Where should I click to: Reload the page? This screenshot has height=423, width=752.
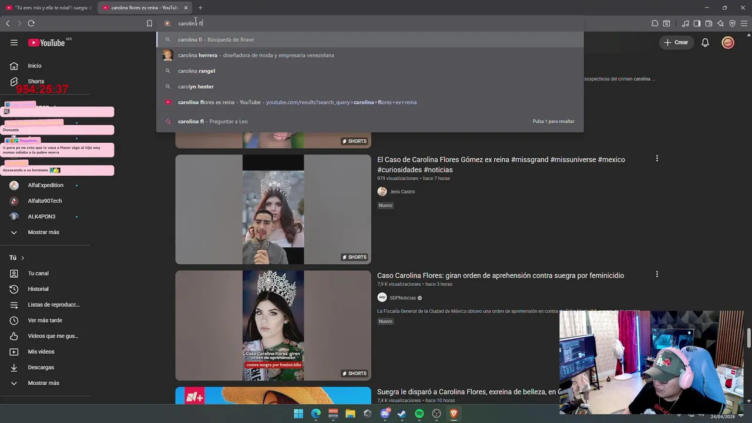tap(31, 23)
